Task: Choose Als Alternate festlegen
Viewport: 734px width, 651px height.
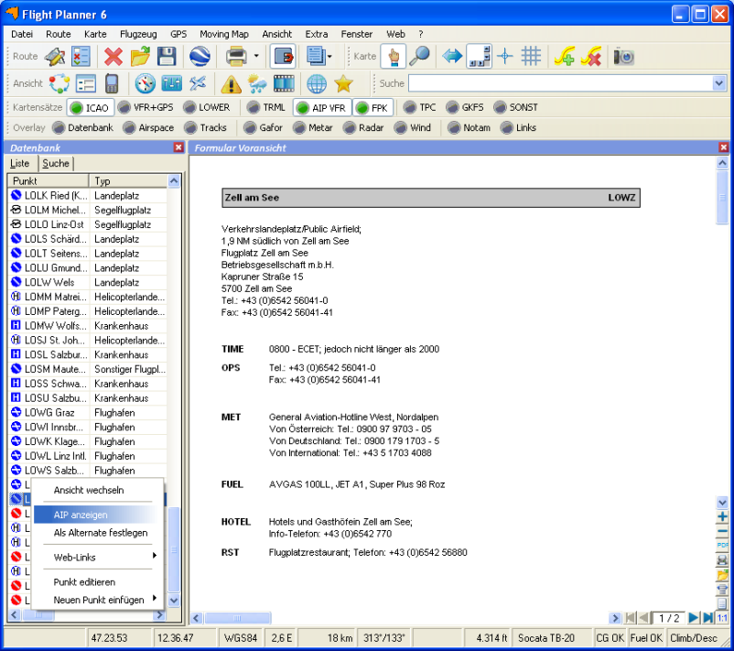Action: click(100, 533)
